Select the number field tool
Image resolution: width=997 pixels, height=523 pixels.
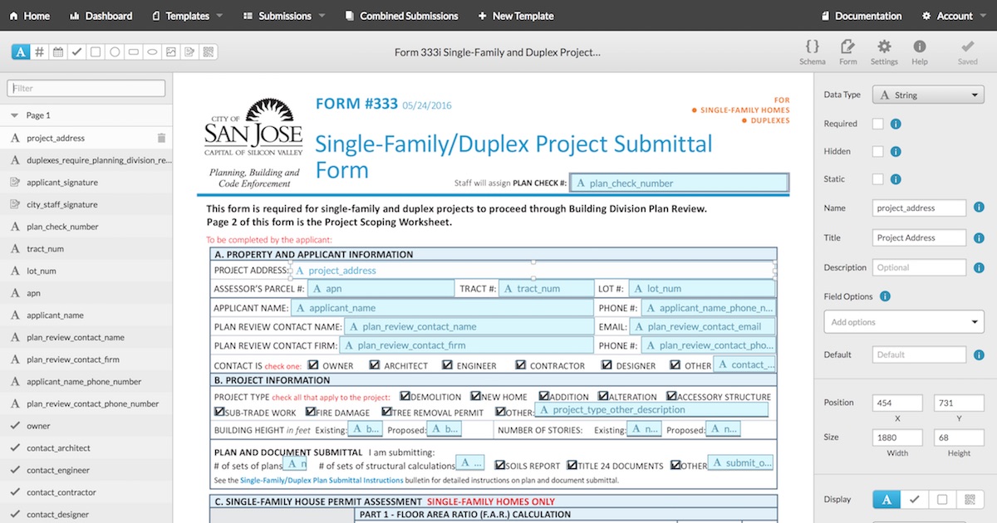pos(39,51)
